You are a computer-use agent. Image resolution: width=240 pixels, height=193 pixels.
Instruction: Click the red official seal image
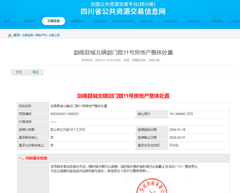[152, 186]
